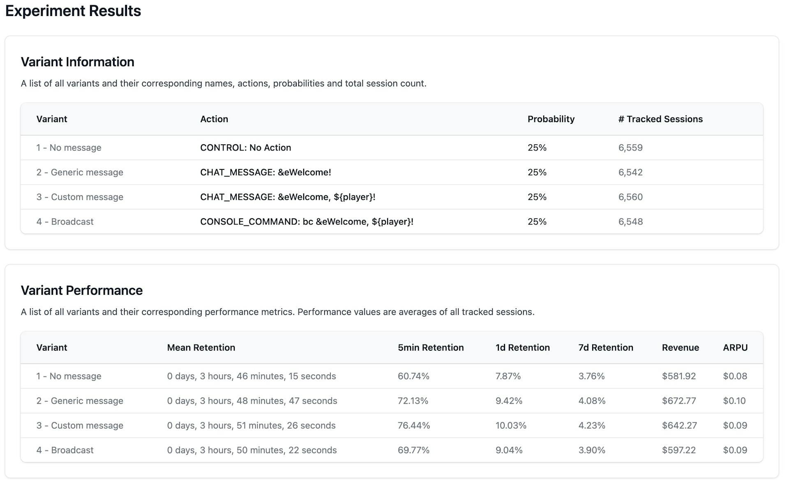Click the Variant Performance heading
The image size is (789, 488).
82,290
